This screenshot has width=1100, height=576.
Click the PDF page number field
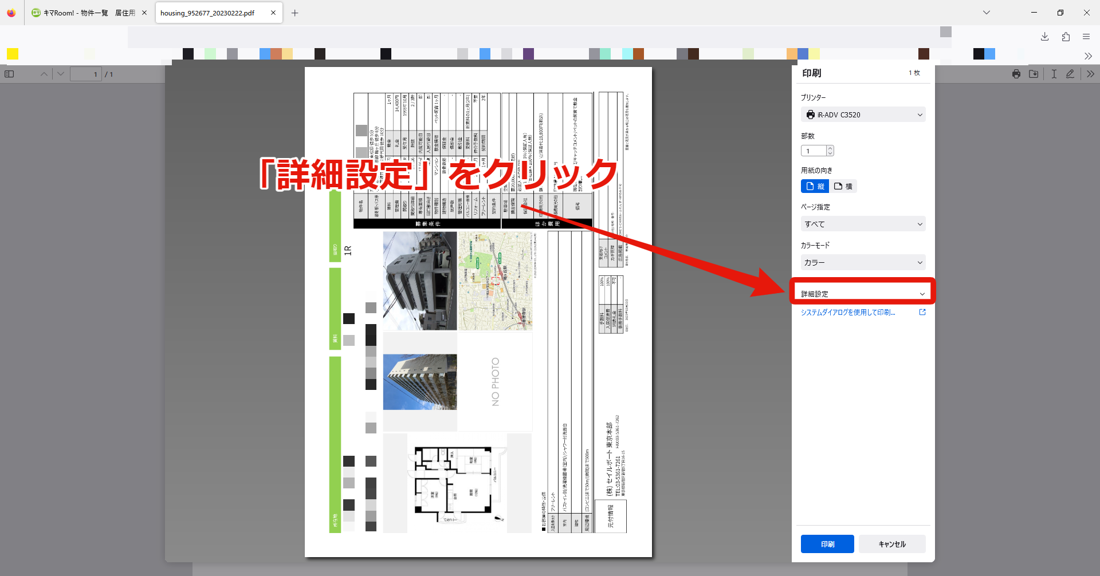click(86, 74)
